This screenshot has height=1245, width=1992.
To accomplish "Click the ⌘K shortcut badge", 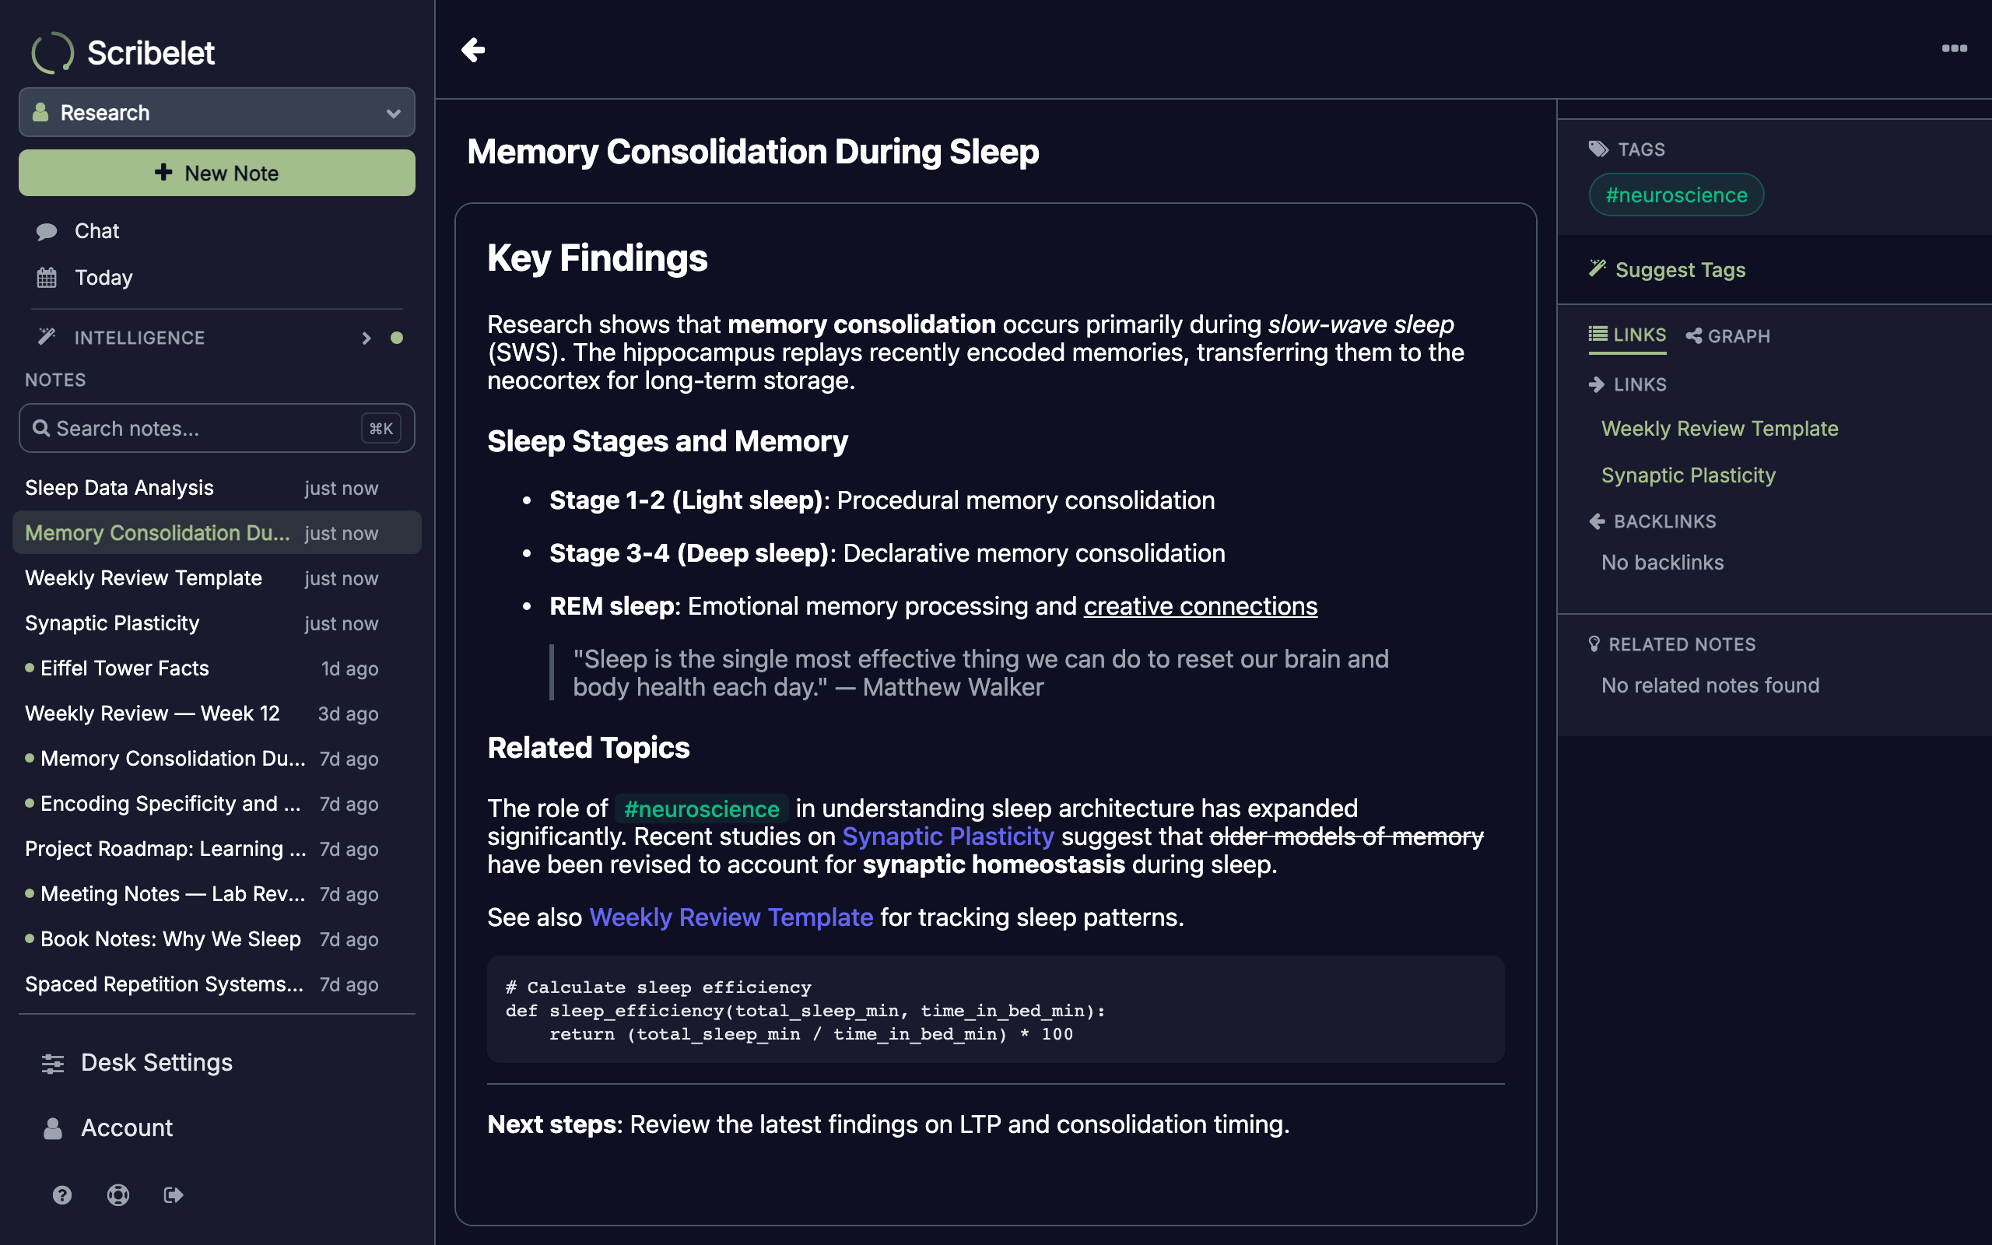I will click(381, 428).
